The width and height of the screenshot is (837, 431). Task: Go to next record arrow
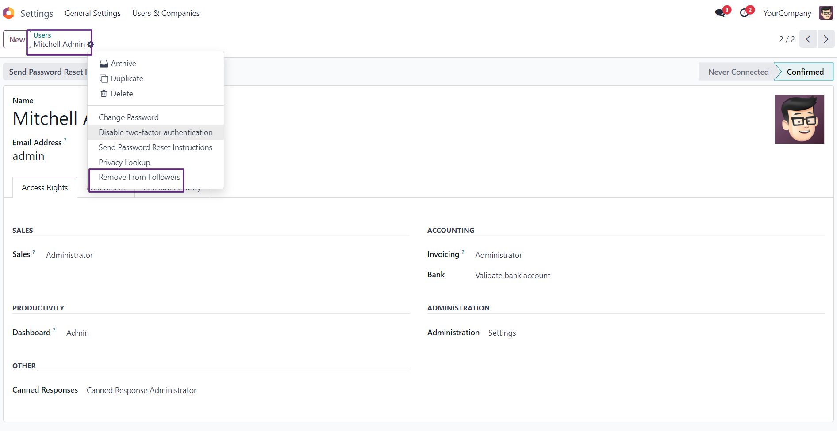[x=826, y=39]
